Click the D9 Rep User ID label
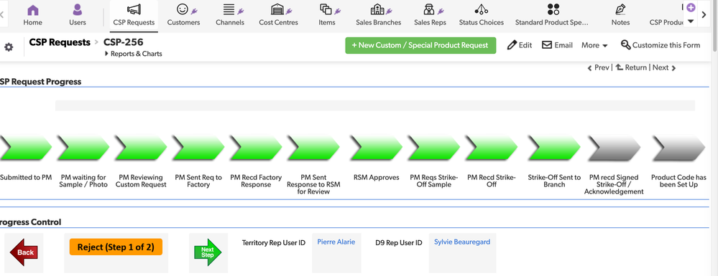 399,243
